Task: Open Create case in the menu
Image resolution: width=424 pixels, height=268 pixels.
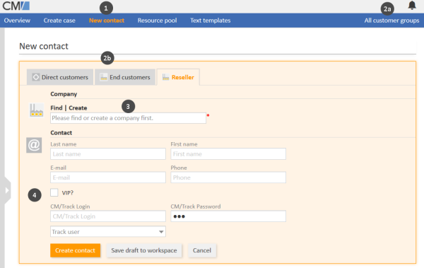Action: (59, 21)
